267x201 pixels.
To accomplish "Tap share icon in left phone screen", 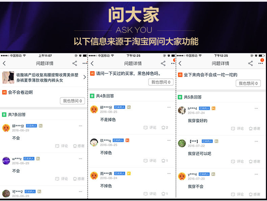I will click(x=75, y=63).
